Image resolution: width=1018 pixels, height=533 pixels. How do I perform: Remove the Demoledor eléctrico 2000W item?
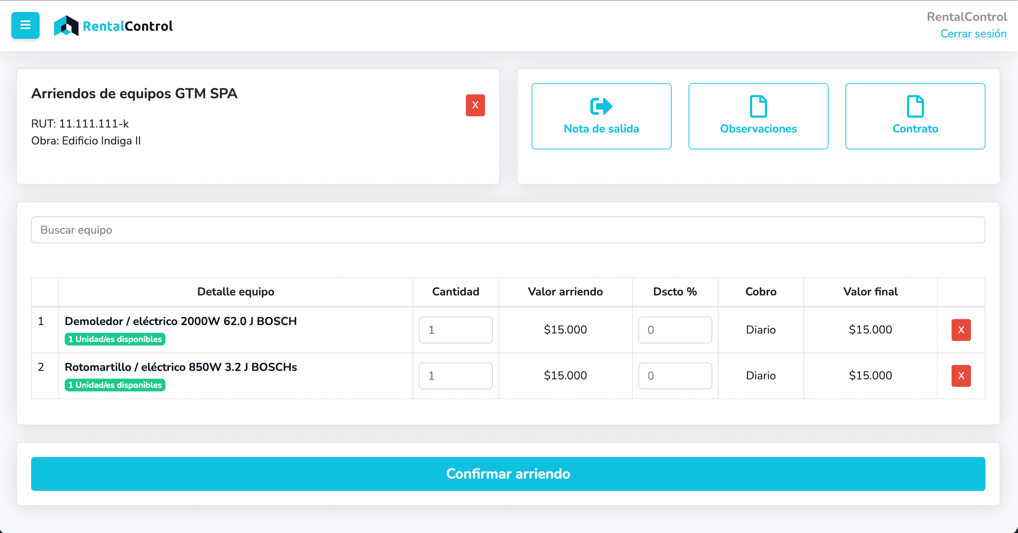point(961,330)
